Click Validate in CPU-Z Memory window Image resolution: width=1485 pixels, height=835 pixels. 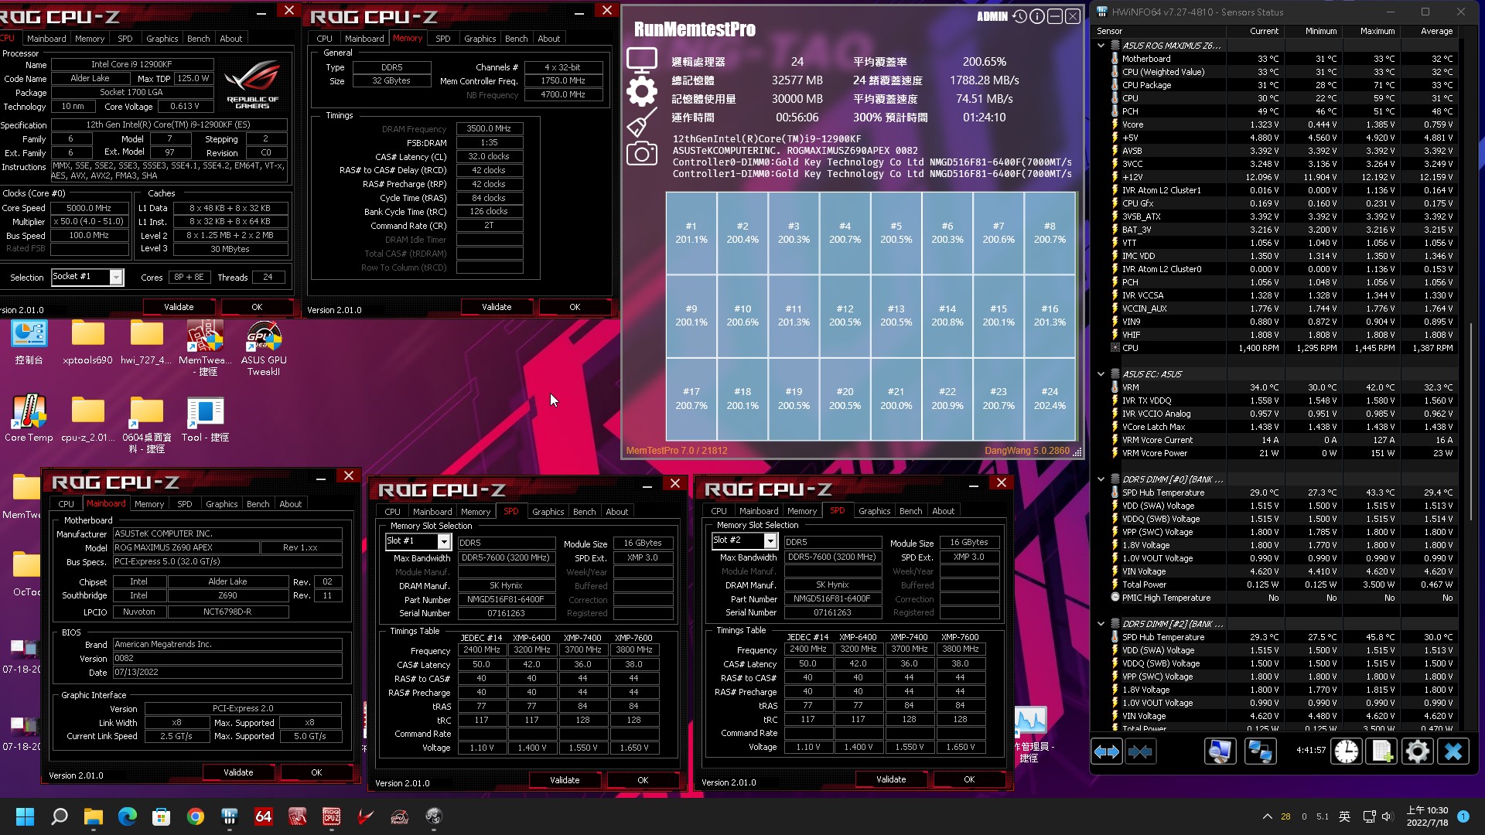(x=497, y=307)
